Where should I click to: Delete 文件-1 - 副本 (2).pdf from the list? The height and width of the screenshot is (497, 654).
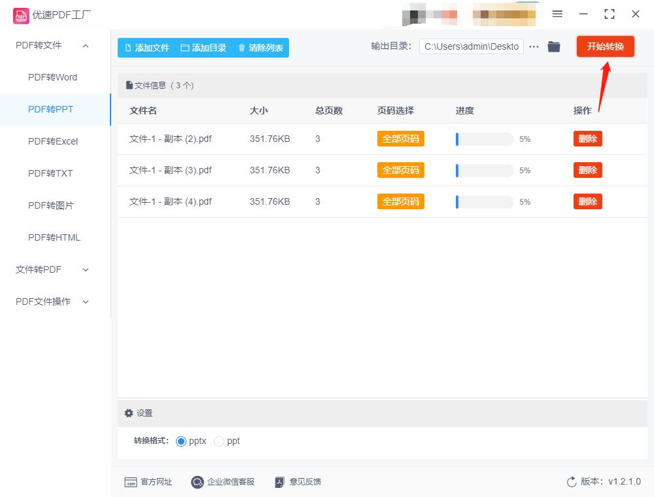point(587,139)
